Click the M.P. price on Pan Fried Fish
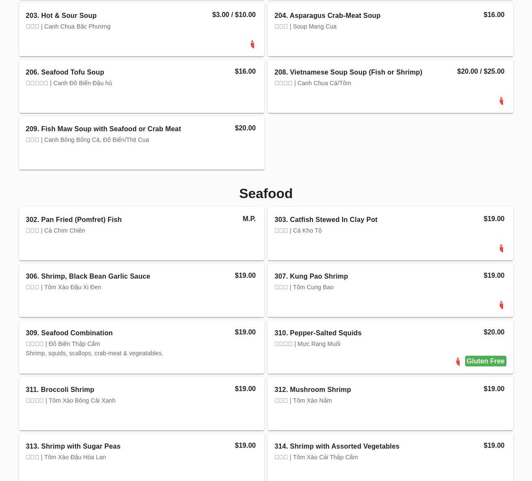Viewport: 532px width, 481px height. (x=249, y=219)
